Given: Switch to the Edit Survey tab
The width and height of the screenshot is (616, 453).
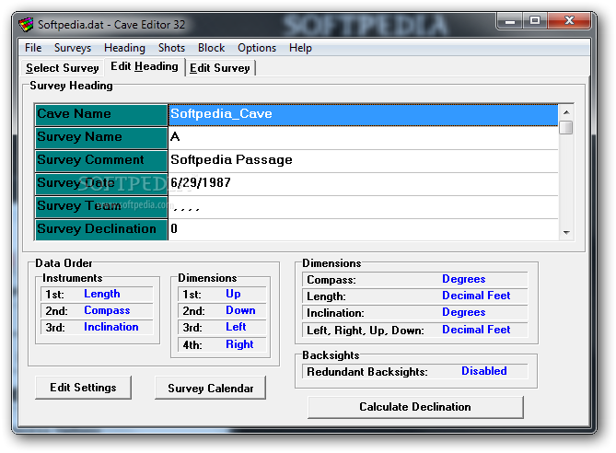Looking at the screenshot, I should click(220, 68).
